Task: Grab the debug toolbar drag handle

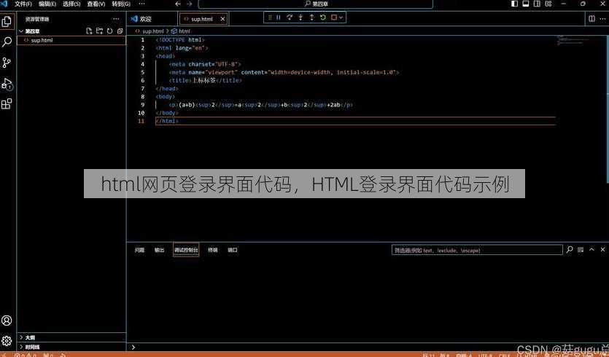Action: pos(270,17)
